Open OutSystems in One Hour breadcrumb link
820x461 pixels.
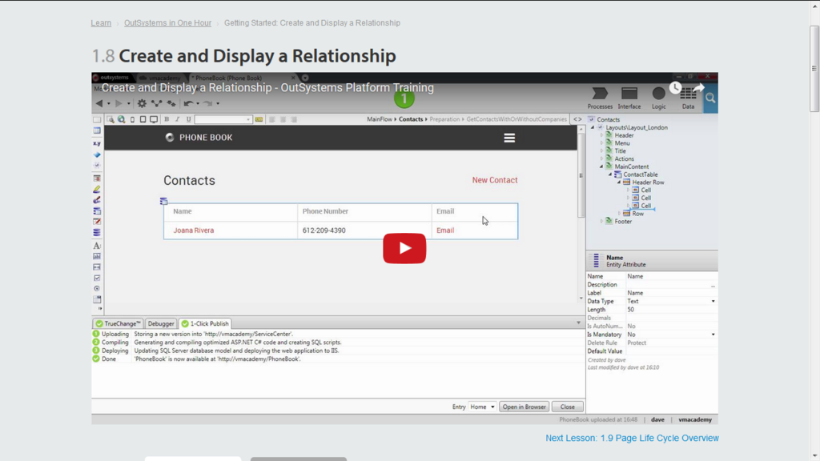tap(168, 23)
